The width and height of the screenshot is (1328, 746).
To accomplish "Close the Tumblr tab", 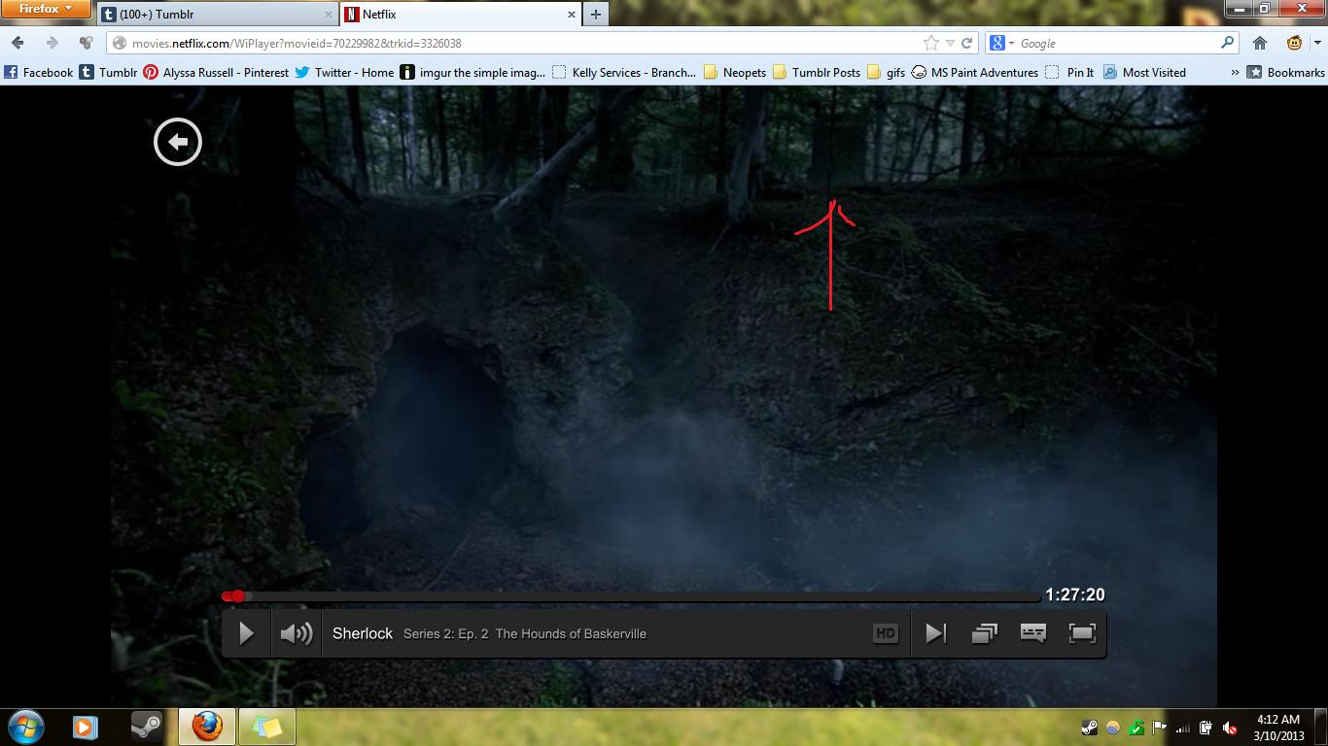I will click(x=328, y=15).
